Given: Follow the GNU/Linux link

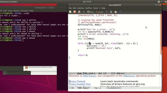Looking at the screenshot, I should [x=129, y=76].
